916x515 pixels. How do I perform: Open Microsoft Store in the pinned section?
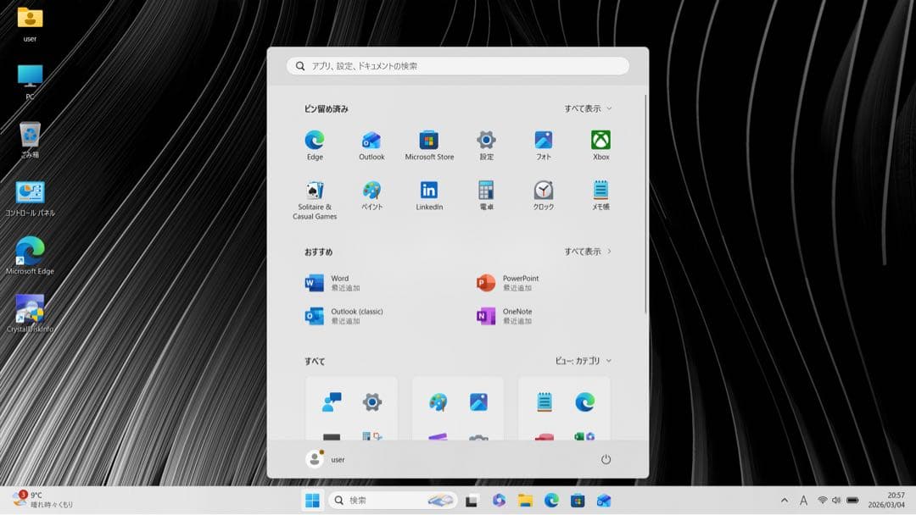coord(429,145)
